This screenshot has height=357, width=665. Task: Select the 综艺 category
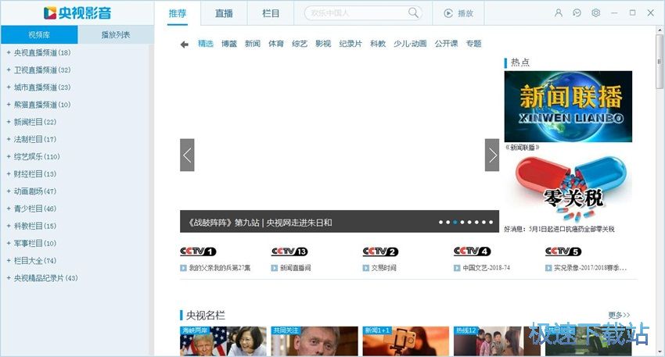300,44
